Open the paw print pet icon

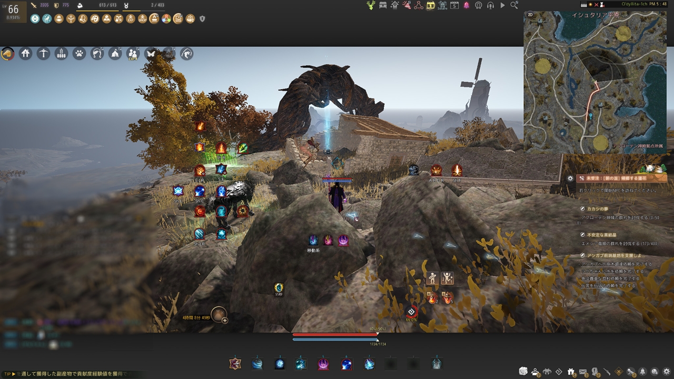click(x=79, y=54)
